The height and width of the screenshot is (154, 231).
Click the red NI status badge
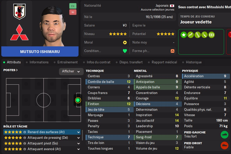coord(73,12)
